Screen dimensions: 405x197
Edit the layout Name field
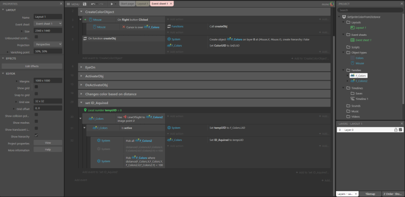(x=48, y=17)
